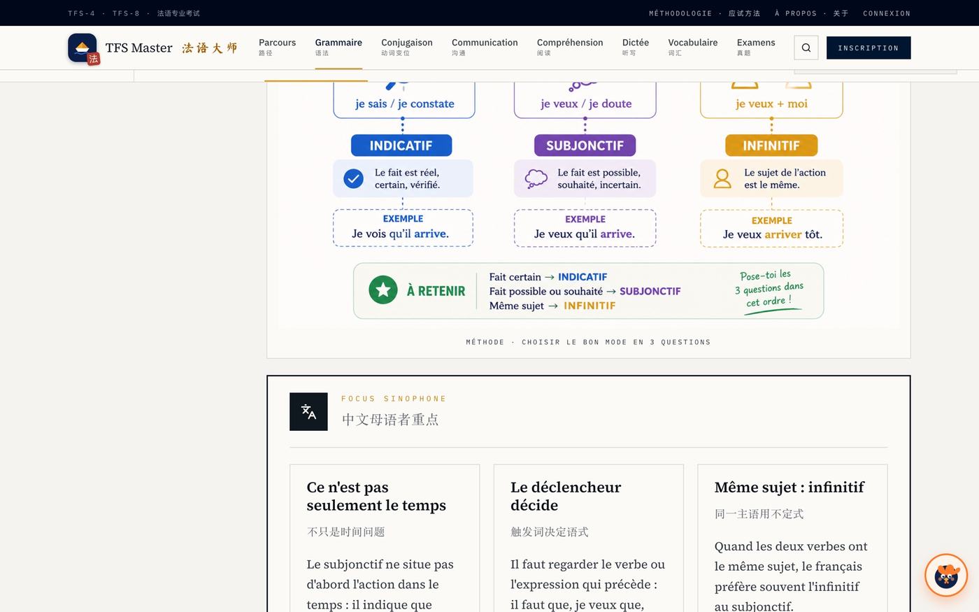The width and height of the screenshot is (979, 612).
Task: Click example 'Je veux arriver tôt.'
Action: 772,229
